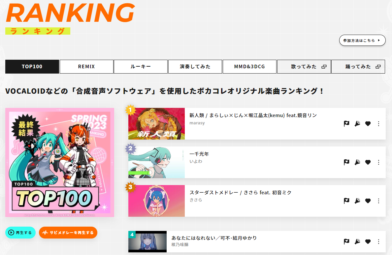Viewport: 392px width, 255px height.
Task: Click the flag icon for スターダストメドレー
Action: (346, 201)
